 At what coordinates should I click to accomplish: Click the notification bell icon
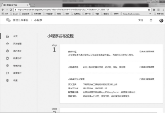pyautogui.click(x=151, y=20)
